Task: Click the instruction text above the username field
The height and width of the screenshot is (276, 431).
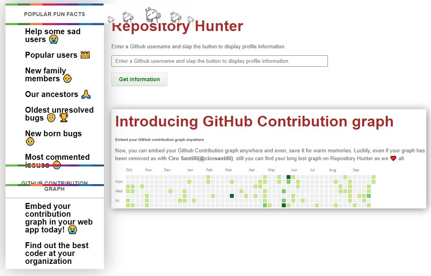Action: pyautogui.click(x=198, y=47)
